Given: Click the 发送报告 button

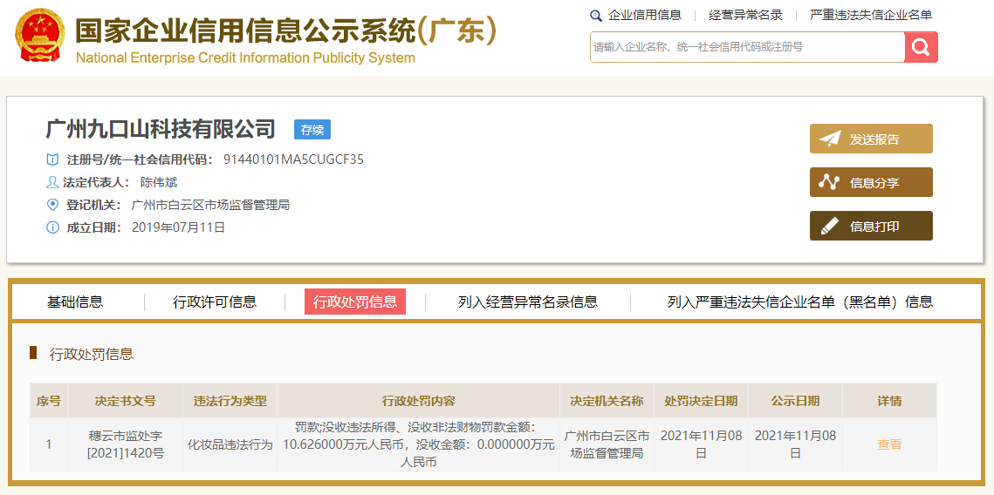Looking at the screenshot, I should click(871, 139).
